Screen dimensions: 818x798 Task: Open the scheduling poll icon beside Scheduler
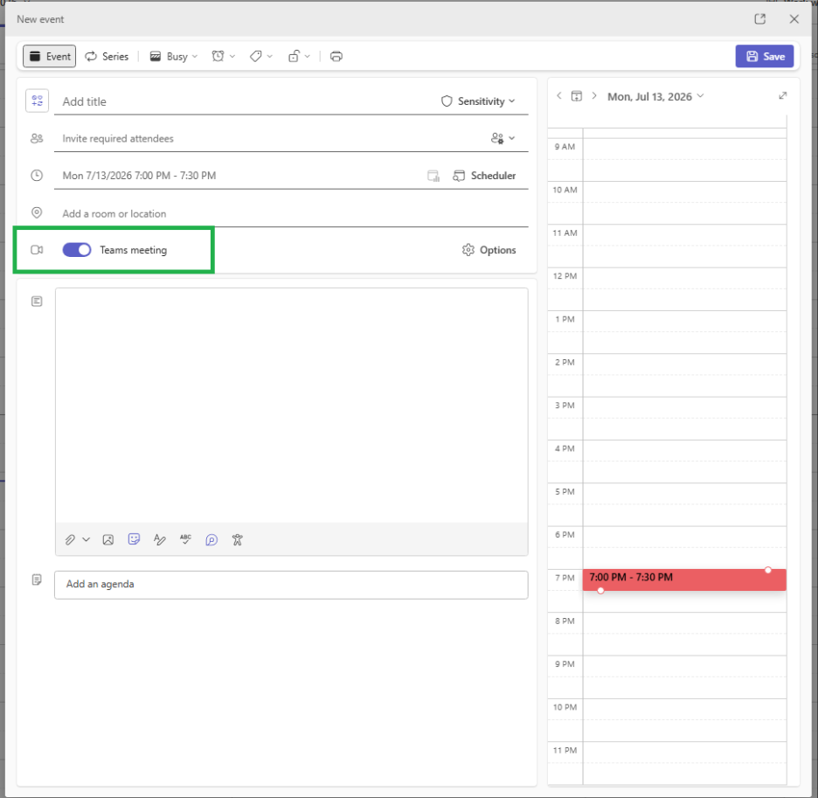[x=433, y=176]
